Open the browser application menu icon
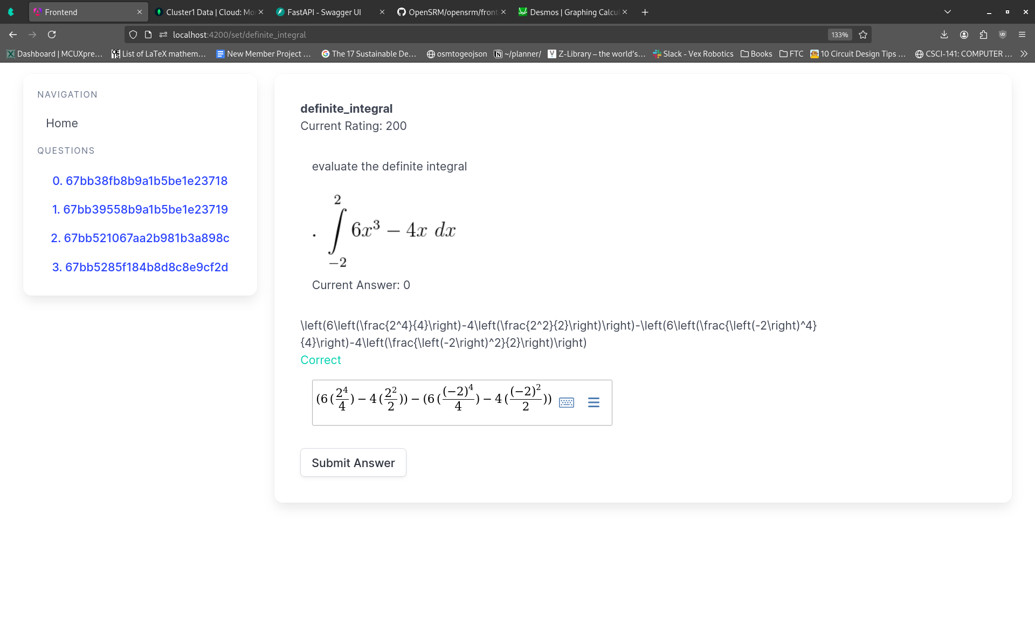 pos(1022,35)
